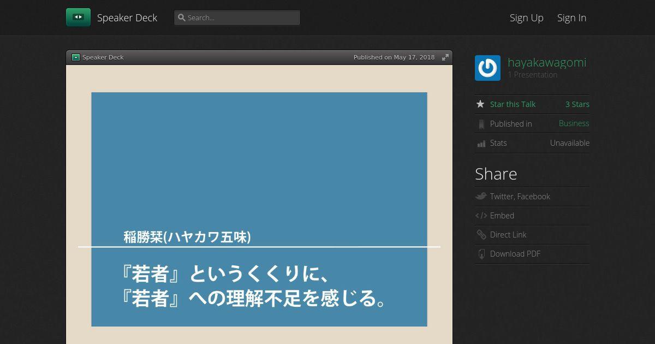Click the bar chart Stats icon
Viewport: 655px width, 344px height.
coord(481,143)
